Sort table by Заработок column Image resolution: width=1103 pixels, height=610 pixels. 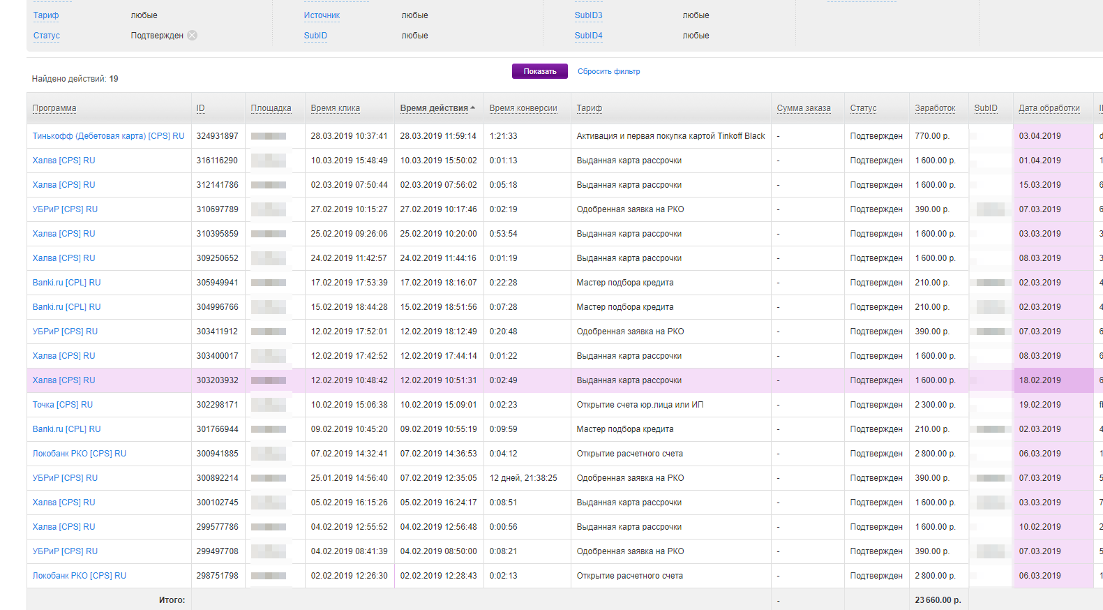coord(935,108)
